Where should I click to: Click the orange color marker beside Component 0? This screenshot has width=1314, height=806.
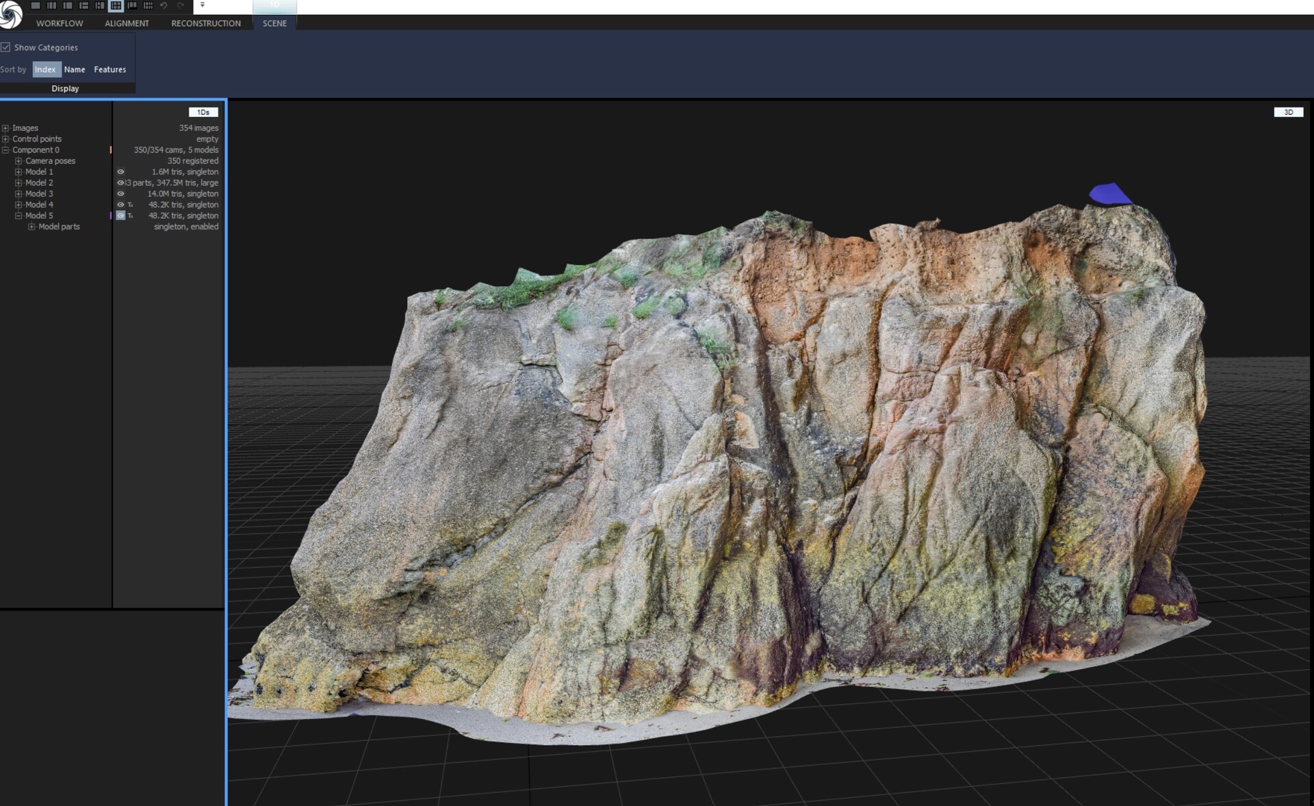(x=110, y=150)
